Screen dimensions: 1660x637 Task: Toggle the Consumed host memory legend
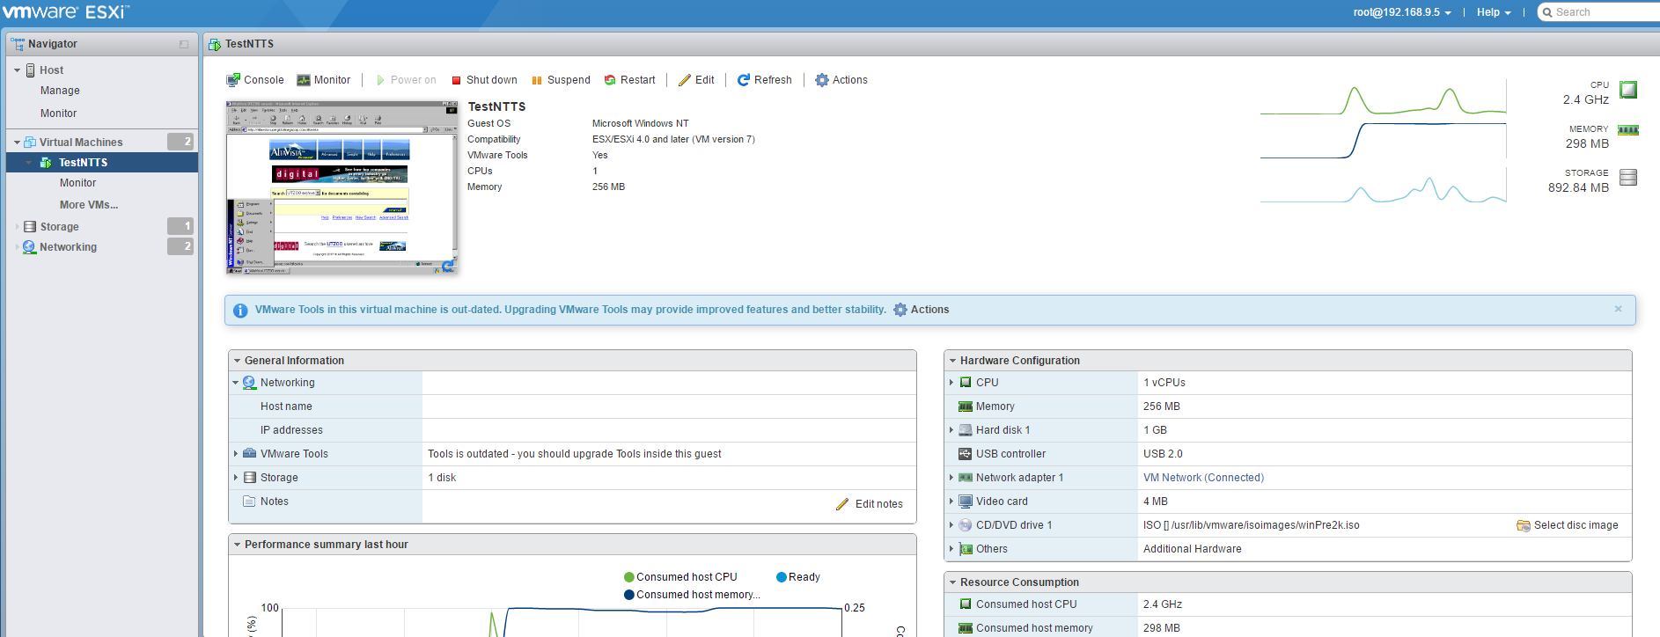692,595
